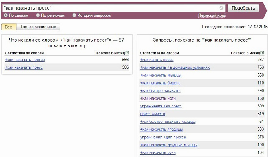The width and height of the screenshot is (268, 157).
Task: Open help icon in left panel header
Action: (127, 52)
